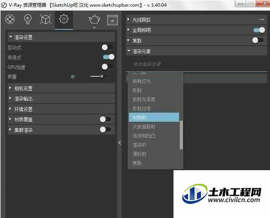The width and height of the screenshot is (270, 218).
Task: Open the Materials editor tab icon
Action: click(10, 19)
